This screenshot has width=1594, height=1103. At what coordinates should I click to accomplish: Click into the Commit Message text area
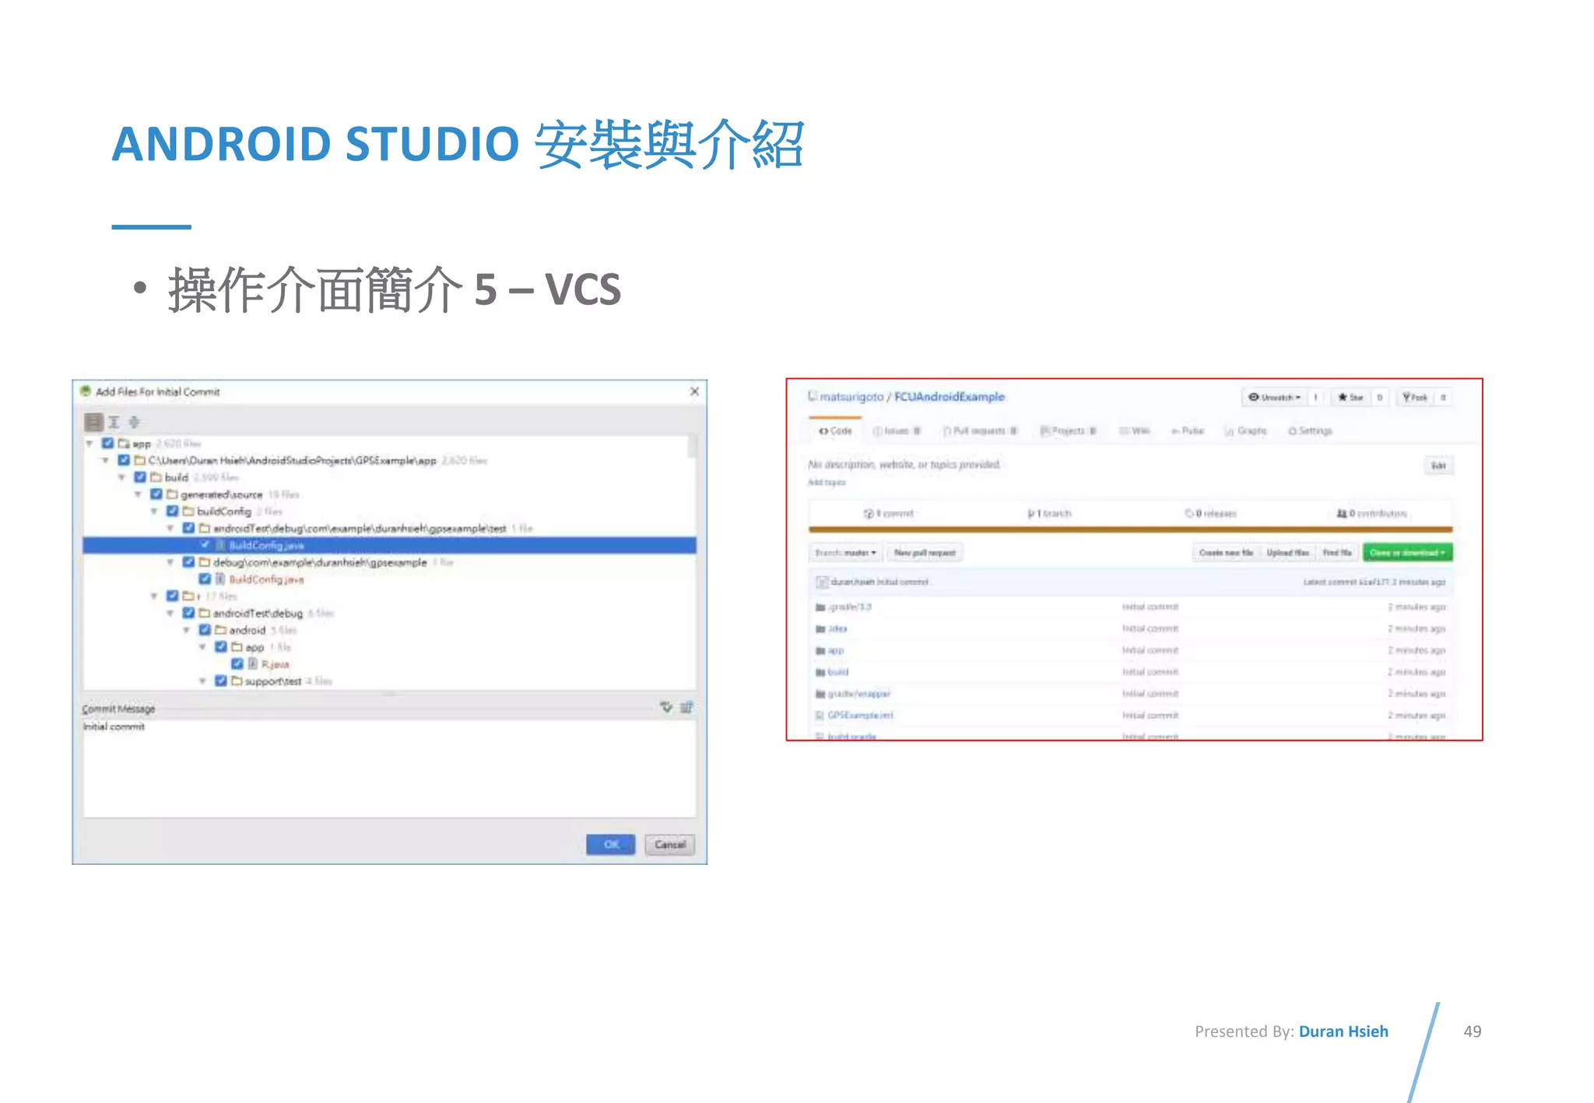pyautogui.click(x=389, y=768)
